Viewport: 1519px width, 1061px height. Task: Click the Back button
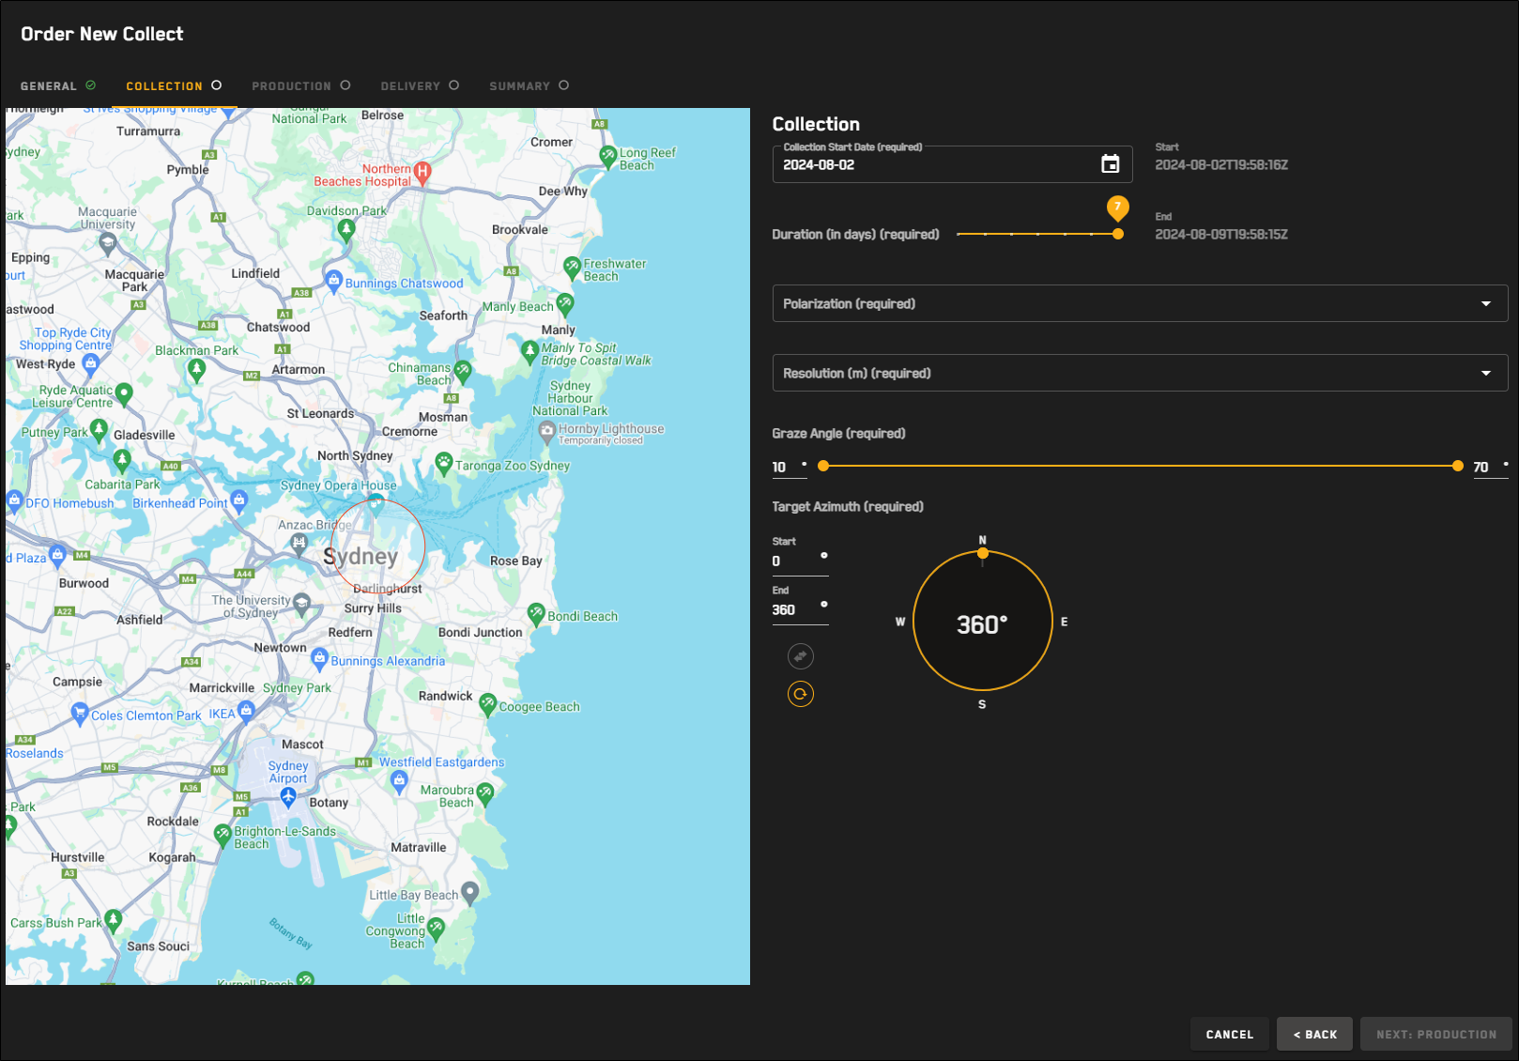[1313, 1034]
